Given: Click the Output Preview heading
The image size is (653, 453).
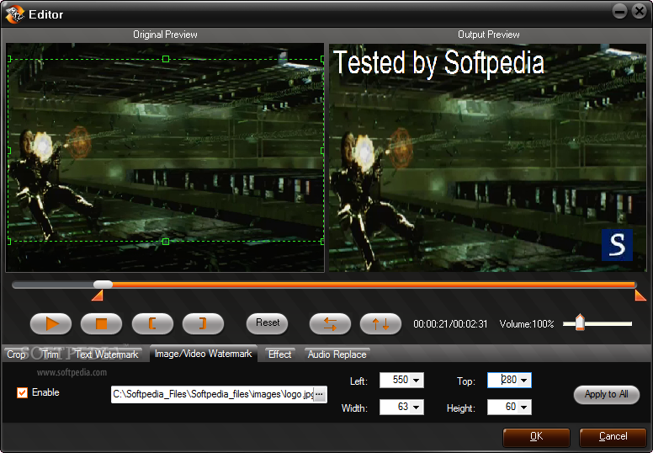Looking at the screenshot, I should 489,35.
